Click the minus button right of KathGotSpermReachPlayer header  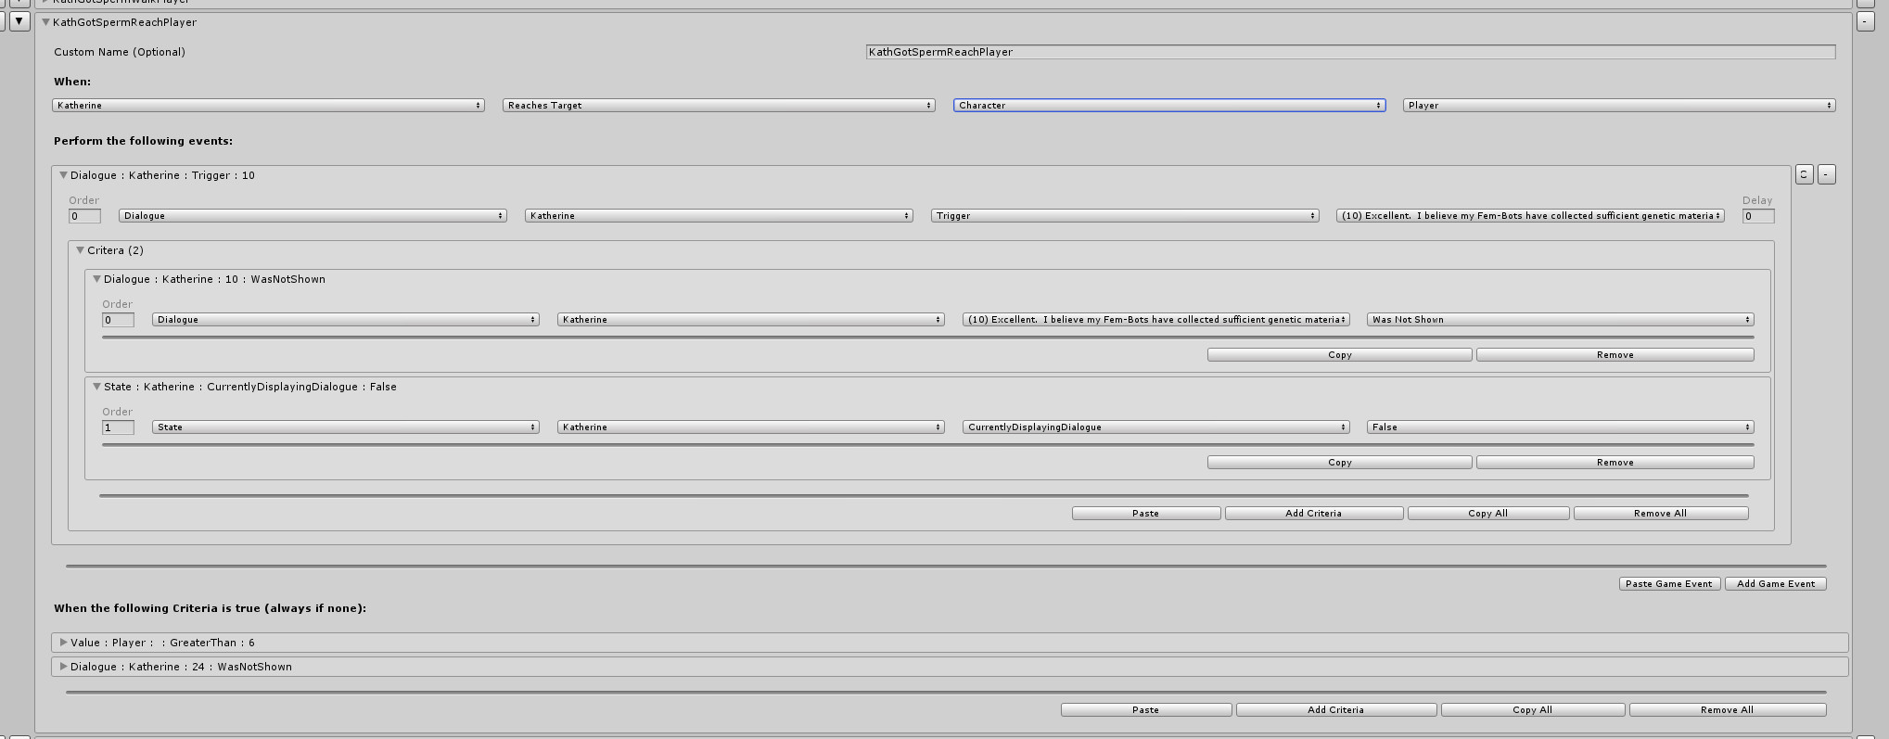[1866, 20]
